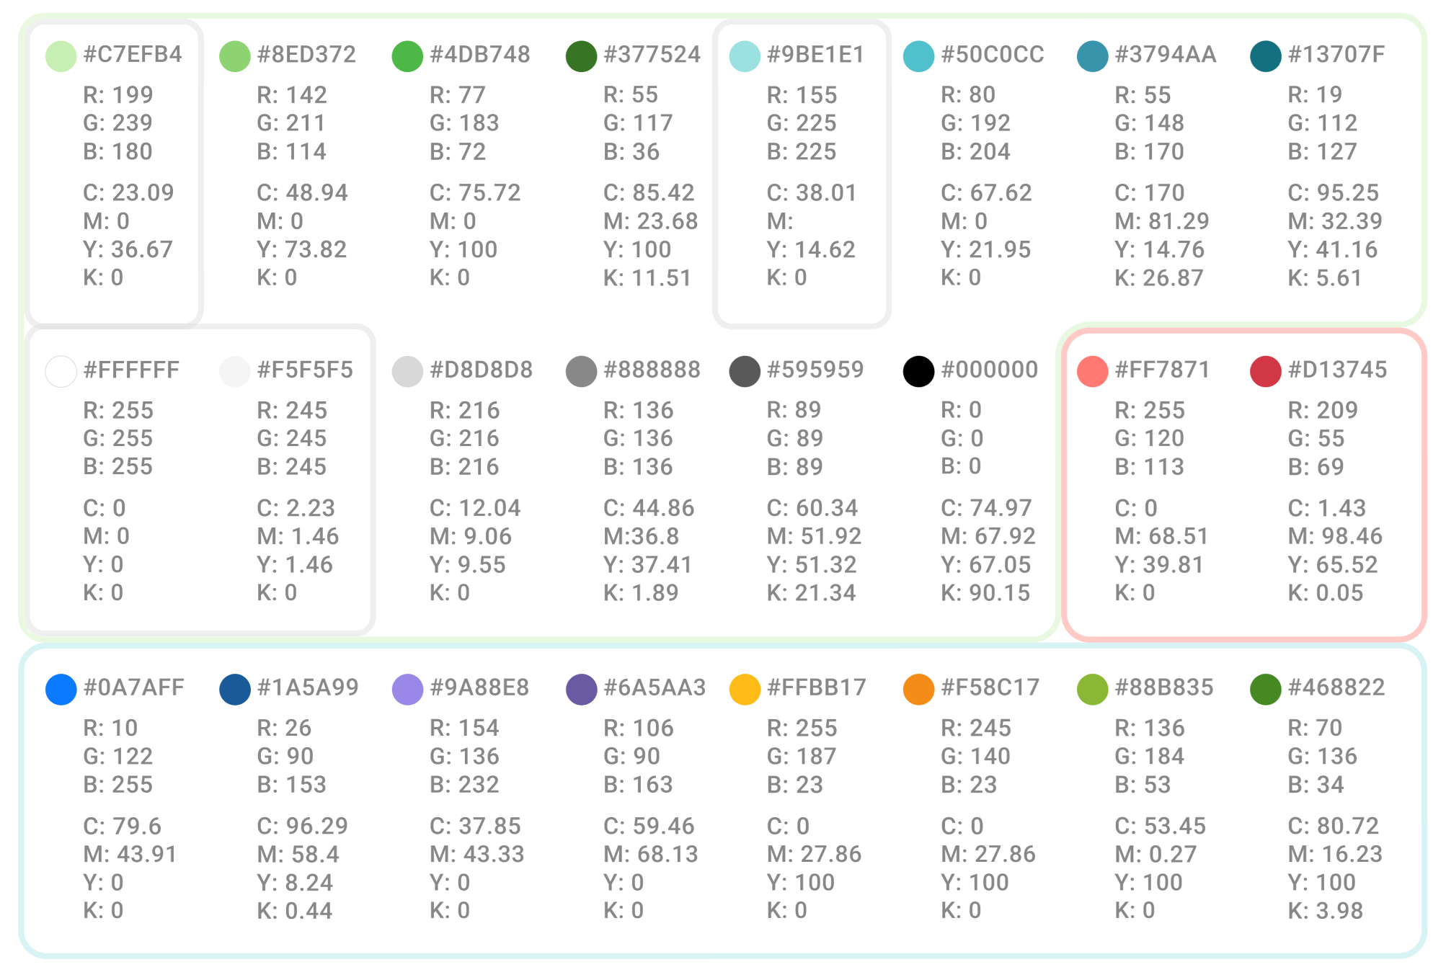Select the teal #13707F color circle
1446x975 pixels.
click(1265, 56)
